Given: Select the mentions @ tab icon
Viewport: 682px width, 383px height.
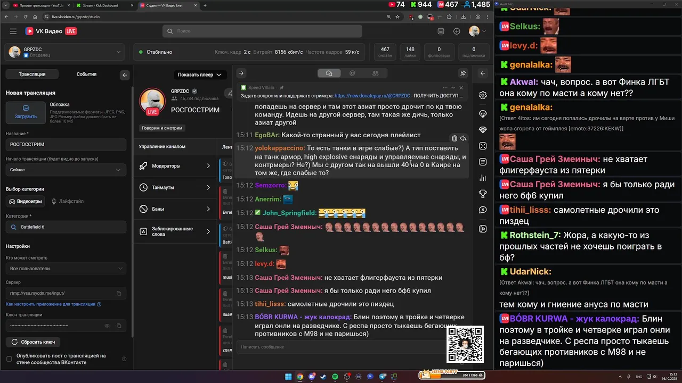Looking at the screenshot, I should [352, 73].
